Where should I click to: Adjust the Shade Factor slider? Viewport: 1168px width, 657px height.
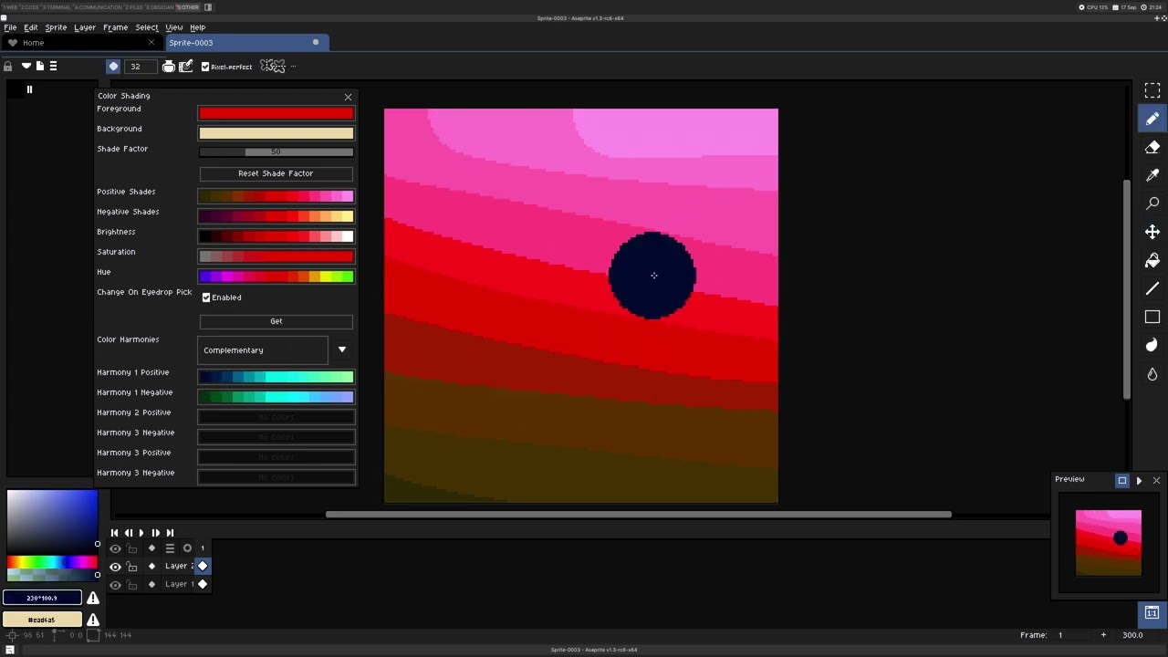(276, 152)
